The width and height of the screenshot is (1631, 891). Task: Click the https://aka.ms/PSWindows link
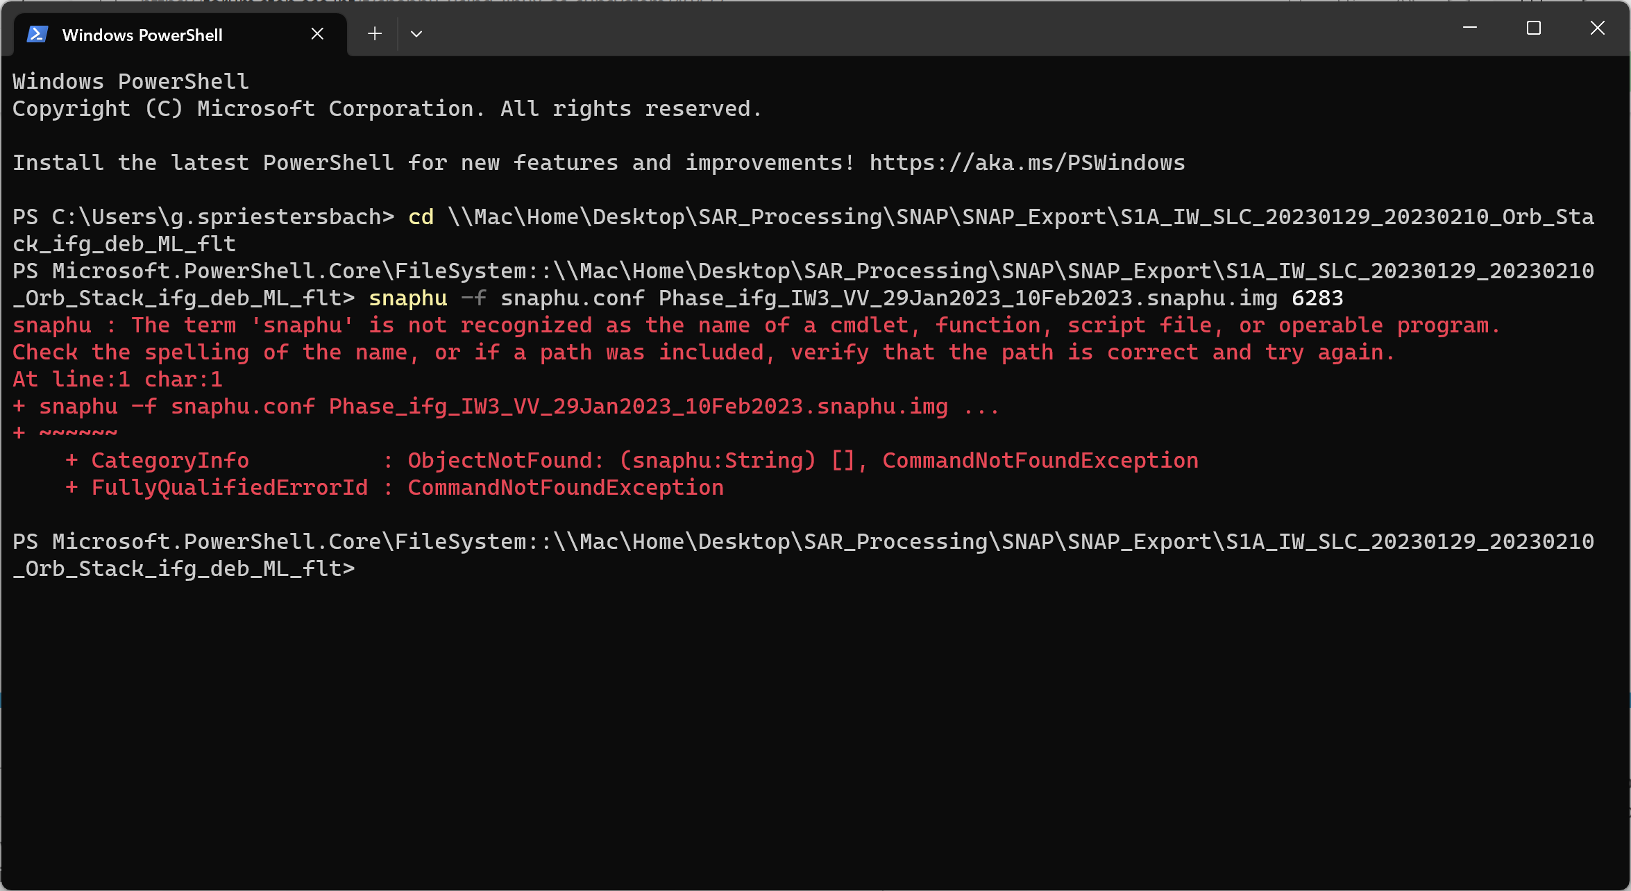tap(1027, 163)
